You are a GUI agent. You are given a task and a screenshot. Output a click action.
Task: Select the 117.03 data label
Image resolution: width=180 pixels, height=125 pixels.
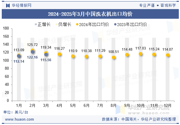coord(140,48)
